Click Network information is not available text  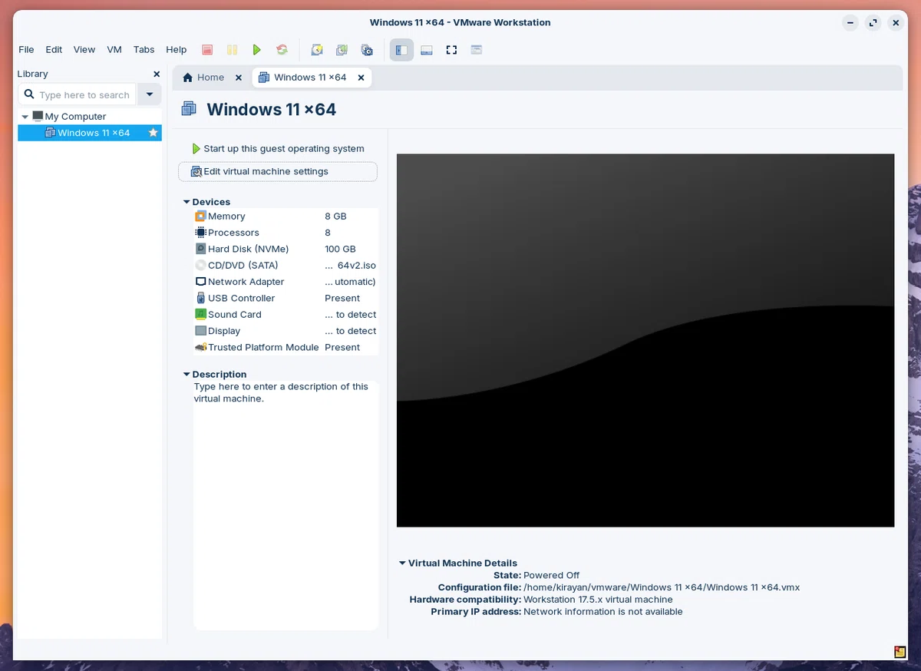point(603,612)
